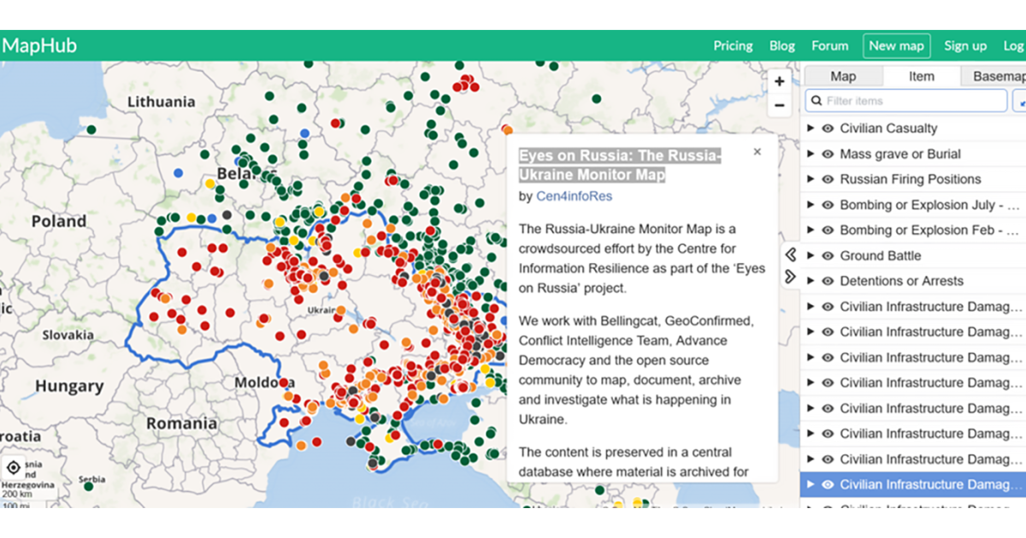Viewport: 1026px width, 538px height.
Task: Hide the Civilian Casualty layer
Action: click(828, 128)
